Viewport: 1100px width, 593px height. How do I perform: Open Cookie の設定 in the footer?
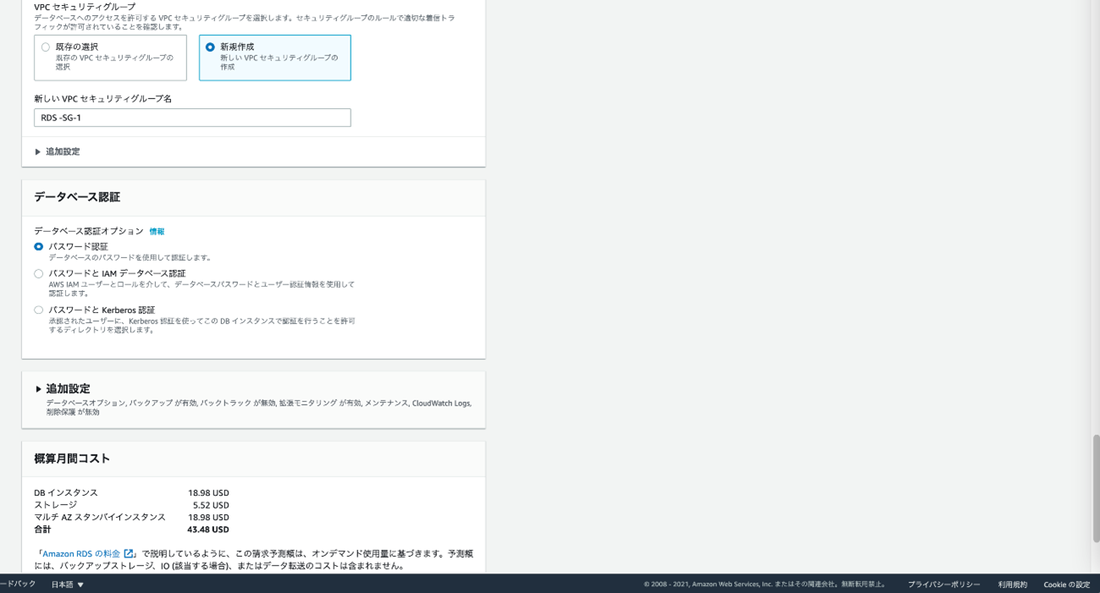1066,585
